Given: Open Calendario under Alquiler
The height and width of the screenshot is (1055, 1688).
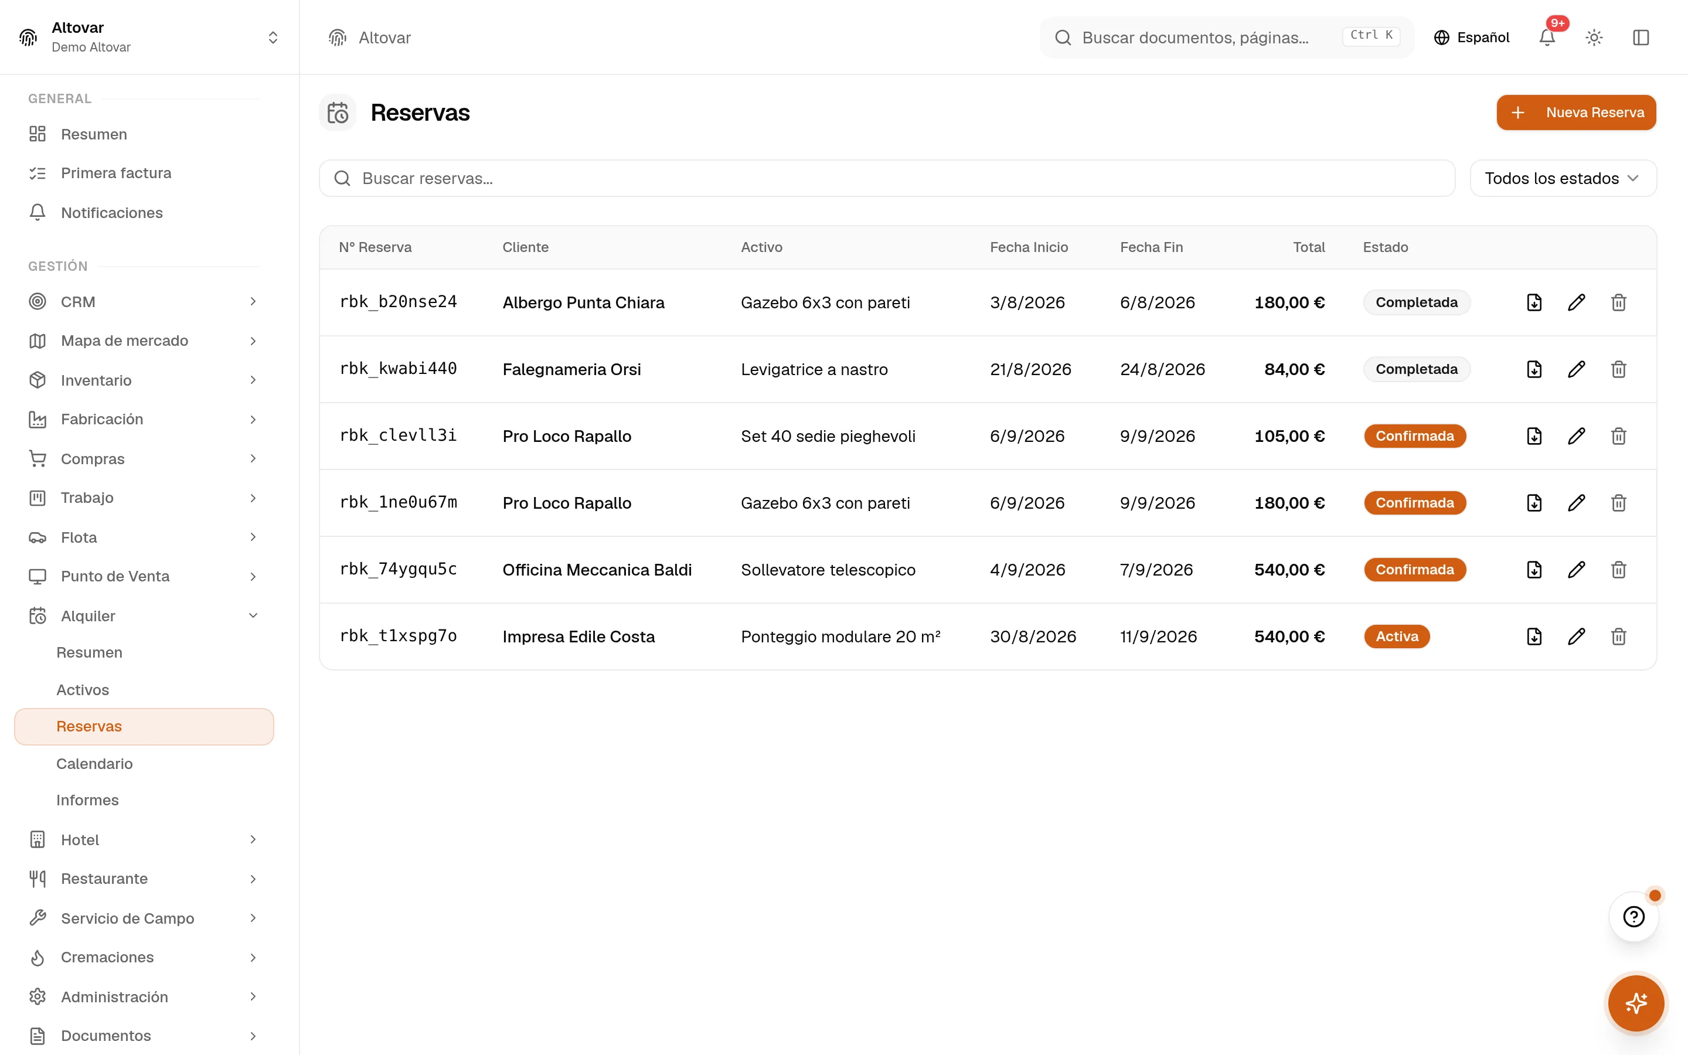Looking at the screenshot, I should 144,763.
